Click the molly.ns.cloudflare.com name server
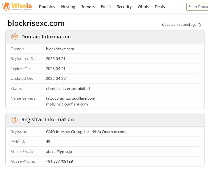The width and height of the screenshot is (208, 170). (67, 104)
